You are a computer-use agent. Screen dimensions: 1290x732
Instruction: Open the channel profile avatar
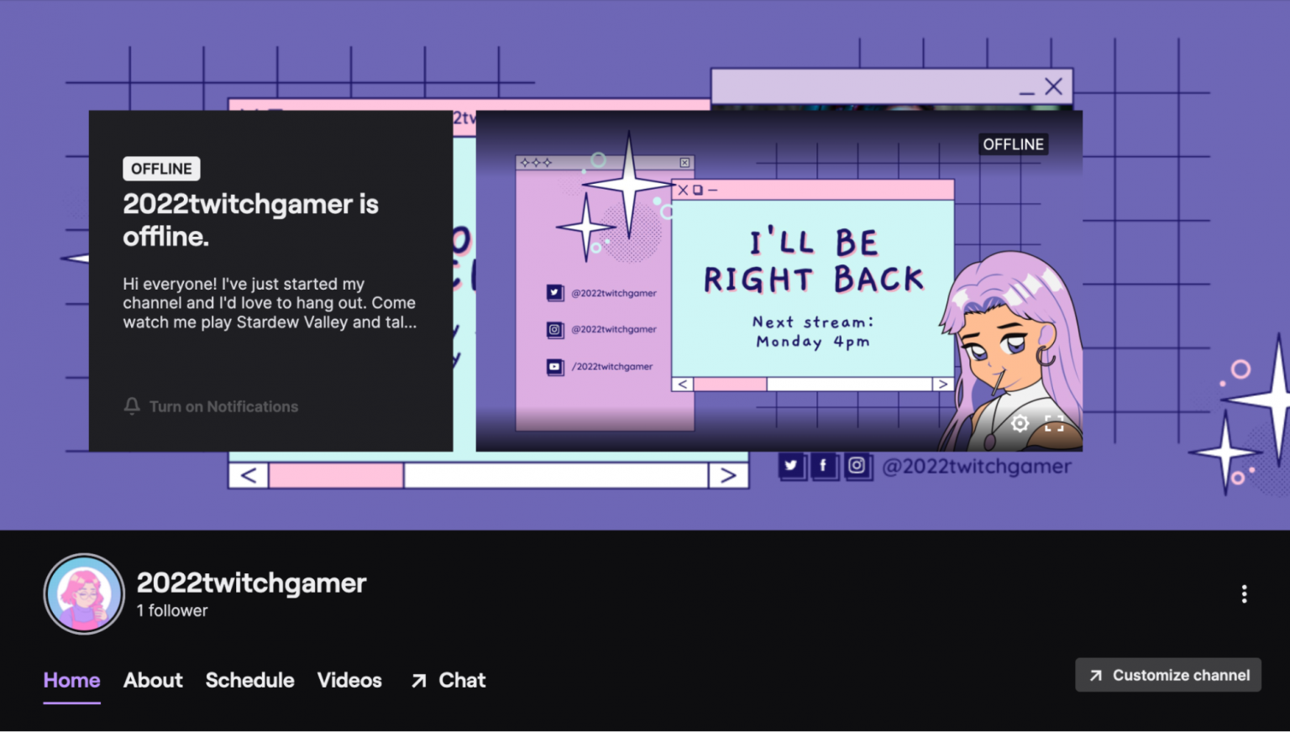[x=83, y=593]
